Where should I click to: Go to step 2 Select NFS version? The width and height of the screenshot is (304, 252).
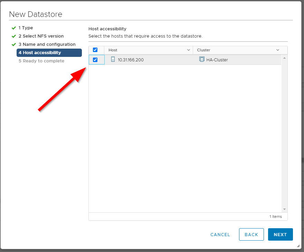41,36
